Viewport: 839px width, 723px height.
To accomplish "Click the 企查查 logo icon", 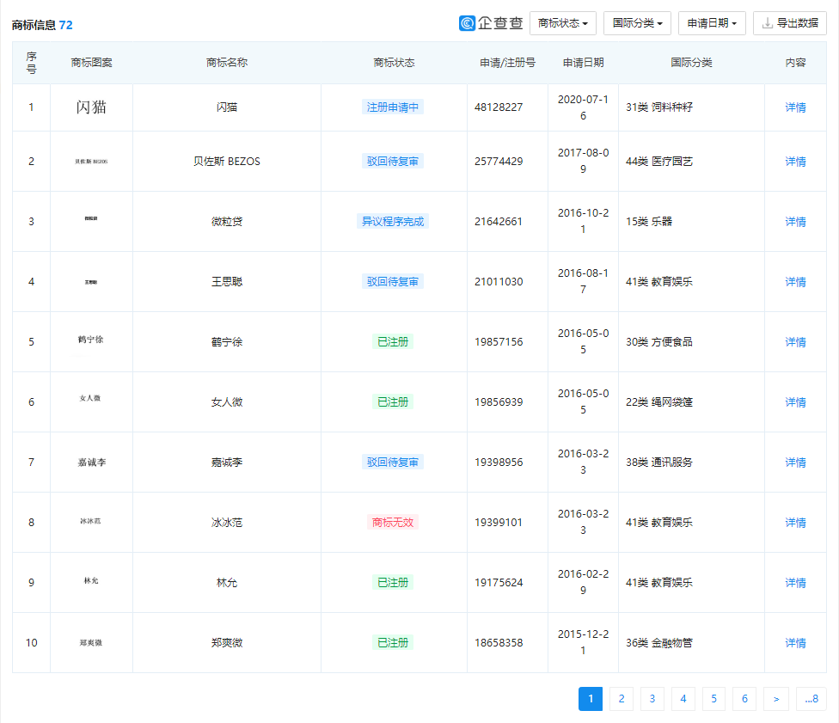I will (467, 23).
